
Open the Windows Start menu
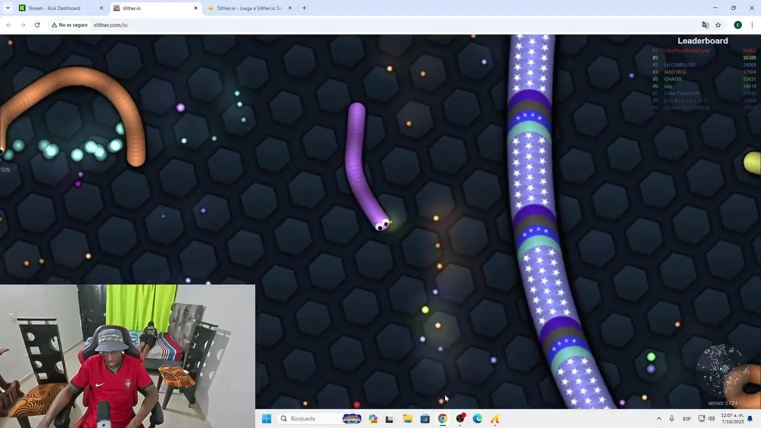[x=266, y=418]
